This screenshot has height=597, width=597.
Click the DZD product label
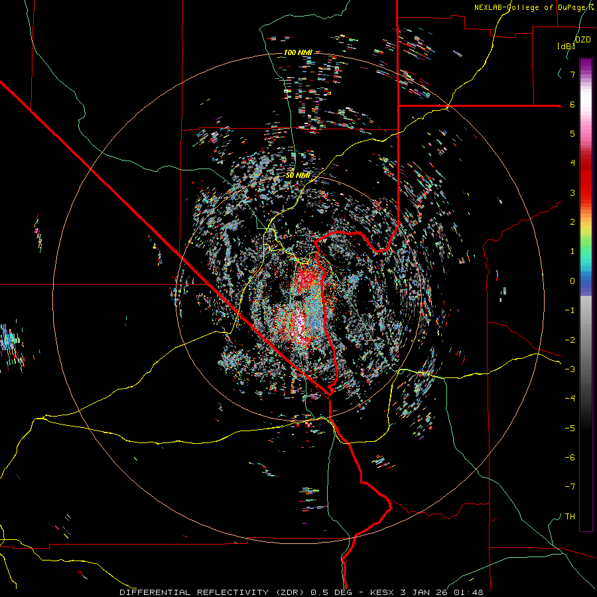coord(583,40)
